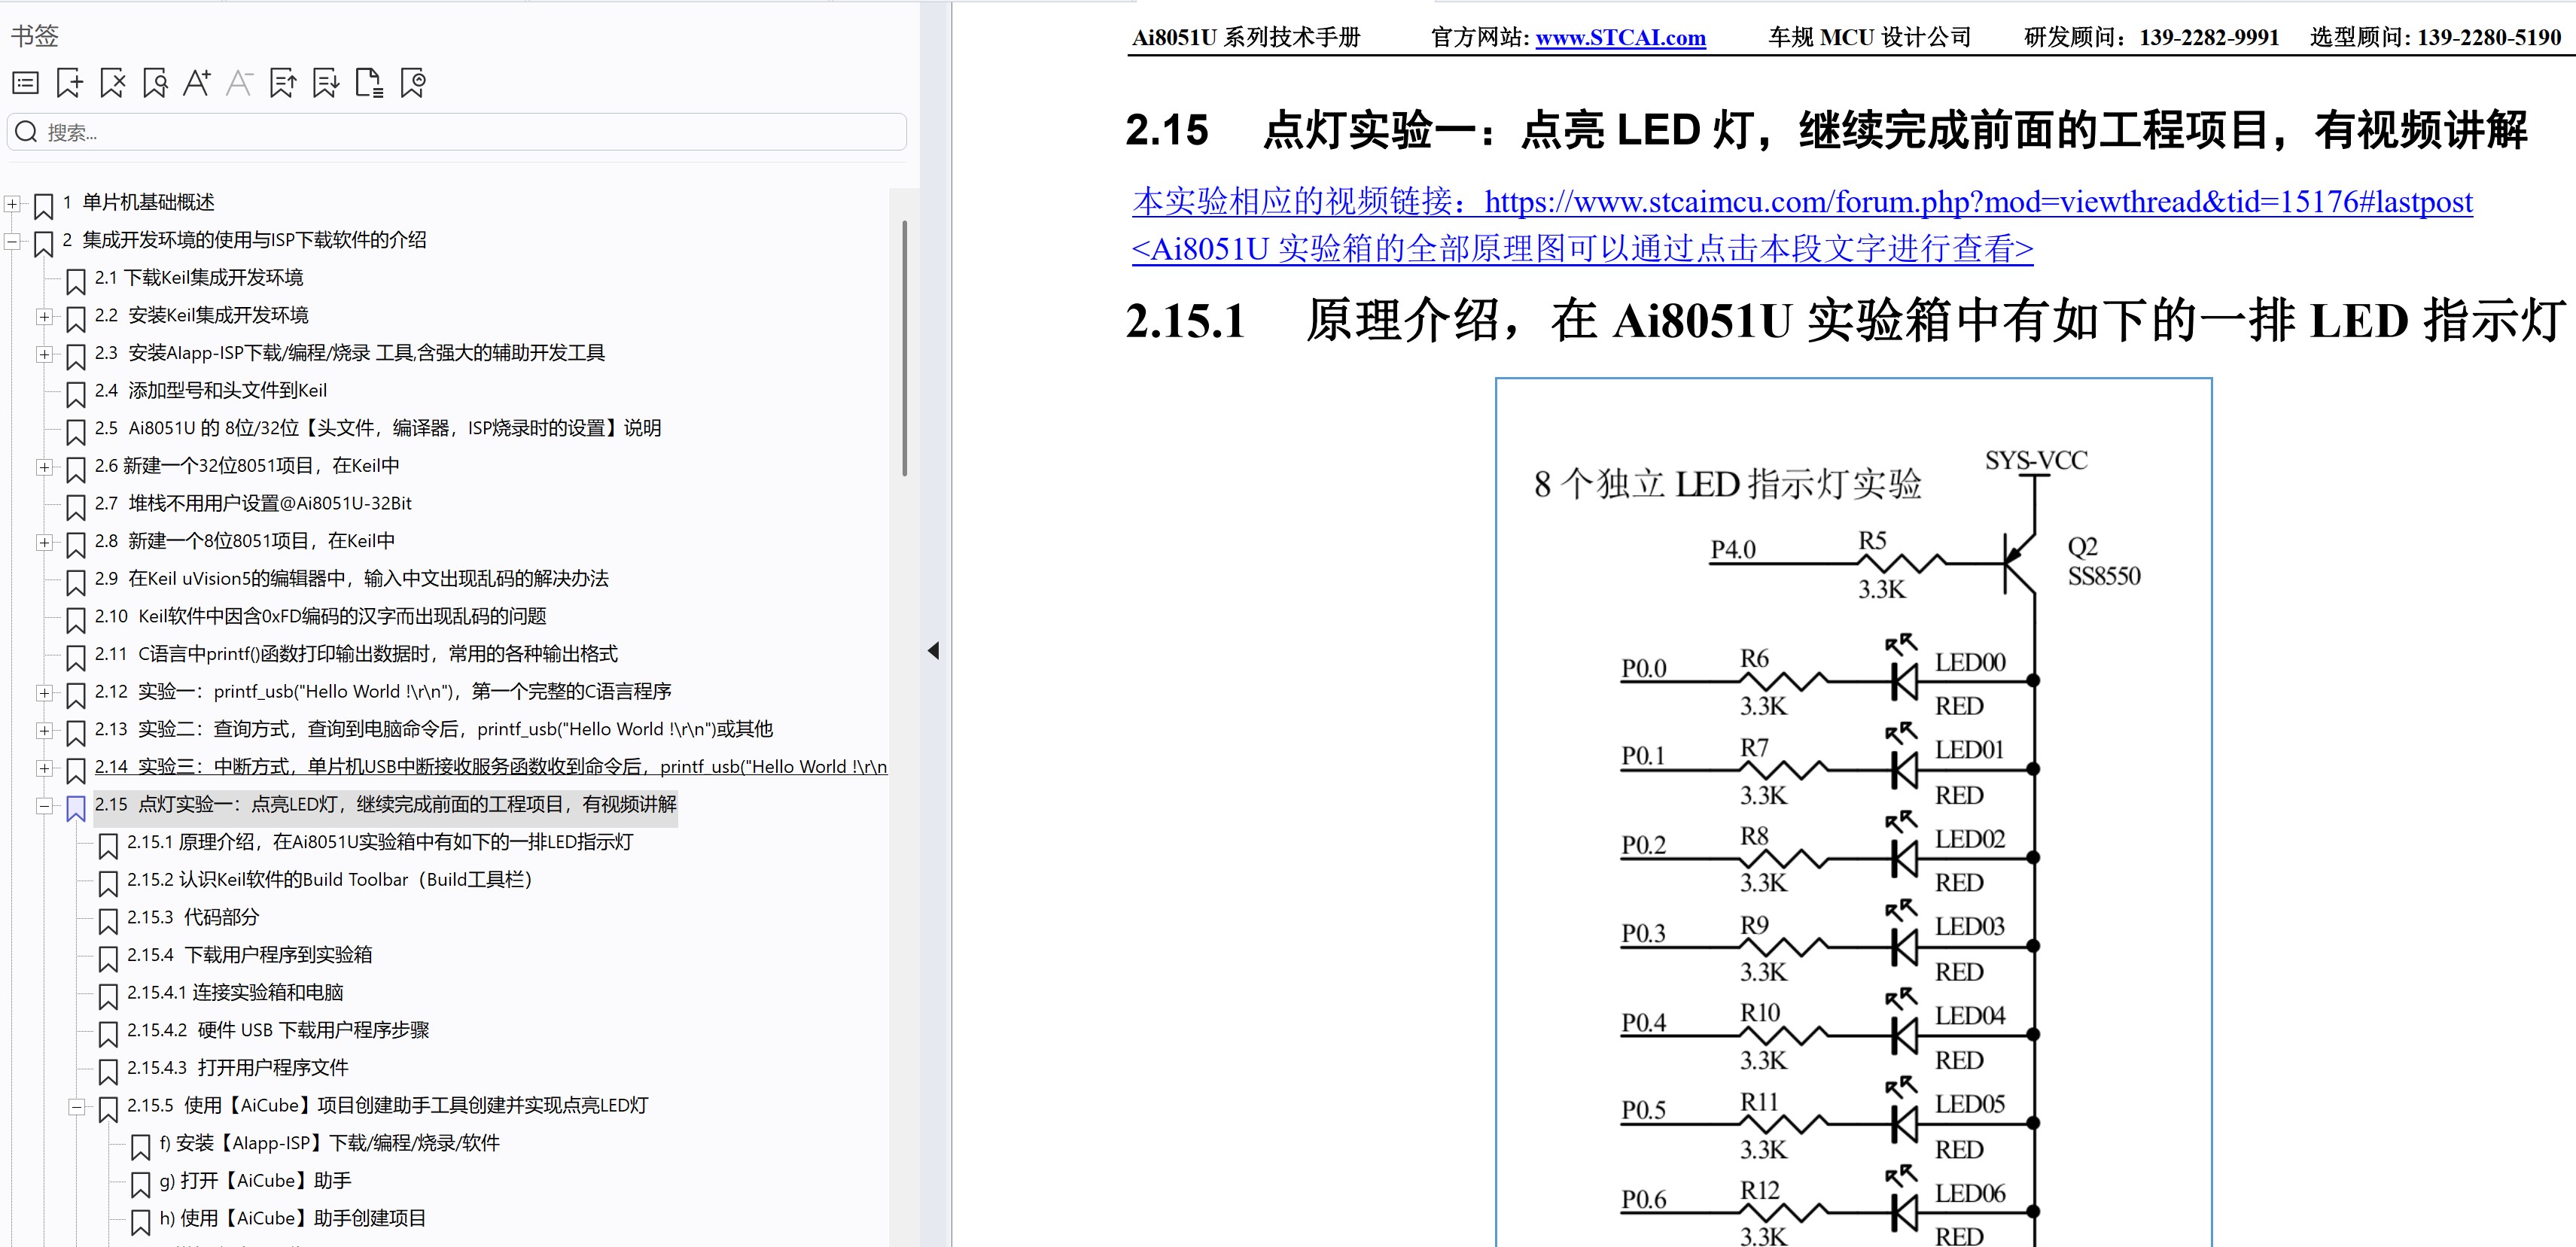Click heading 2.15.1 原理介绍 in document
This screenshot has width=2576, height=1247.
[x=1845, y=321]
